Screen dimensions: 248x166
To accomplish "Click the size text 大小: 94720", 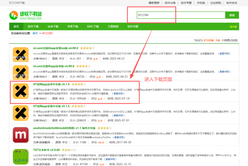I will (x=77, y=77).
